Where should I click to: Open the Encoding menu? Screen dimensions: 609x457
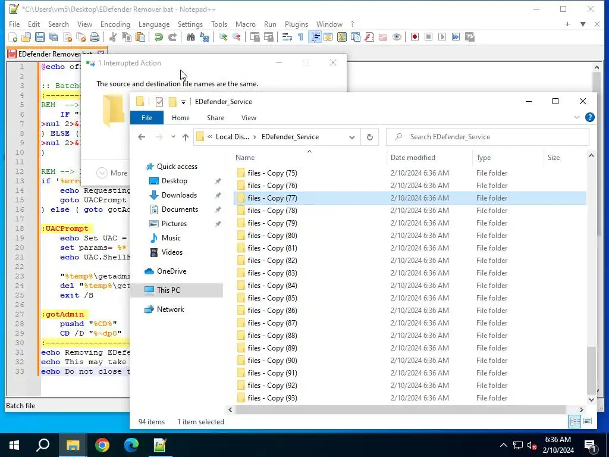tap(115, 24)
